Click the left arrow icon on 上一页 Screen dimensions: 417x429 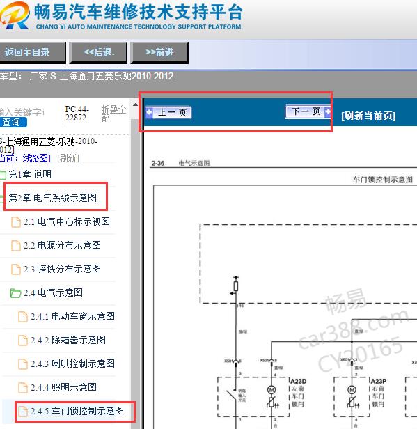tap(149, 112)
